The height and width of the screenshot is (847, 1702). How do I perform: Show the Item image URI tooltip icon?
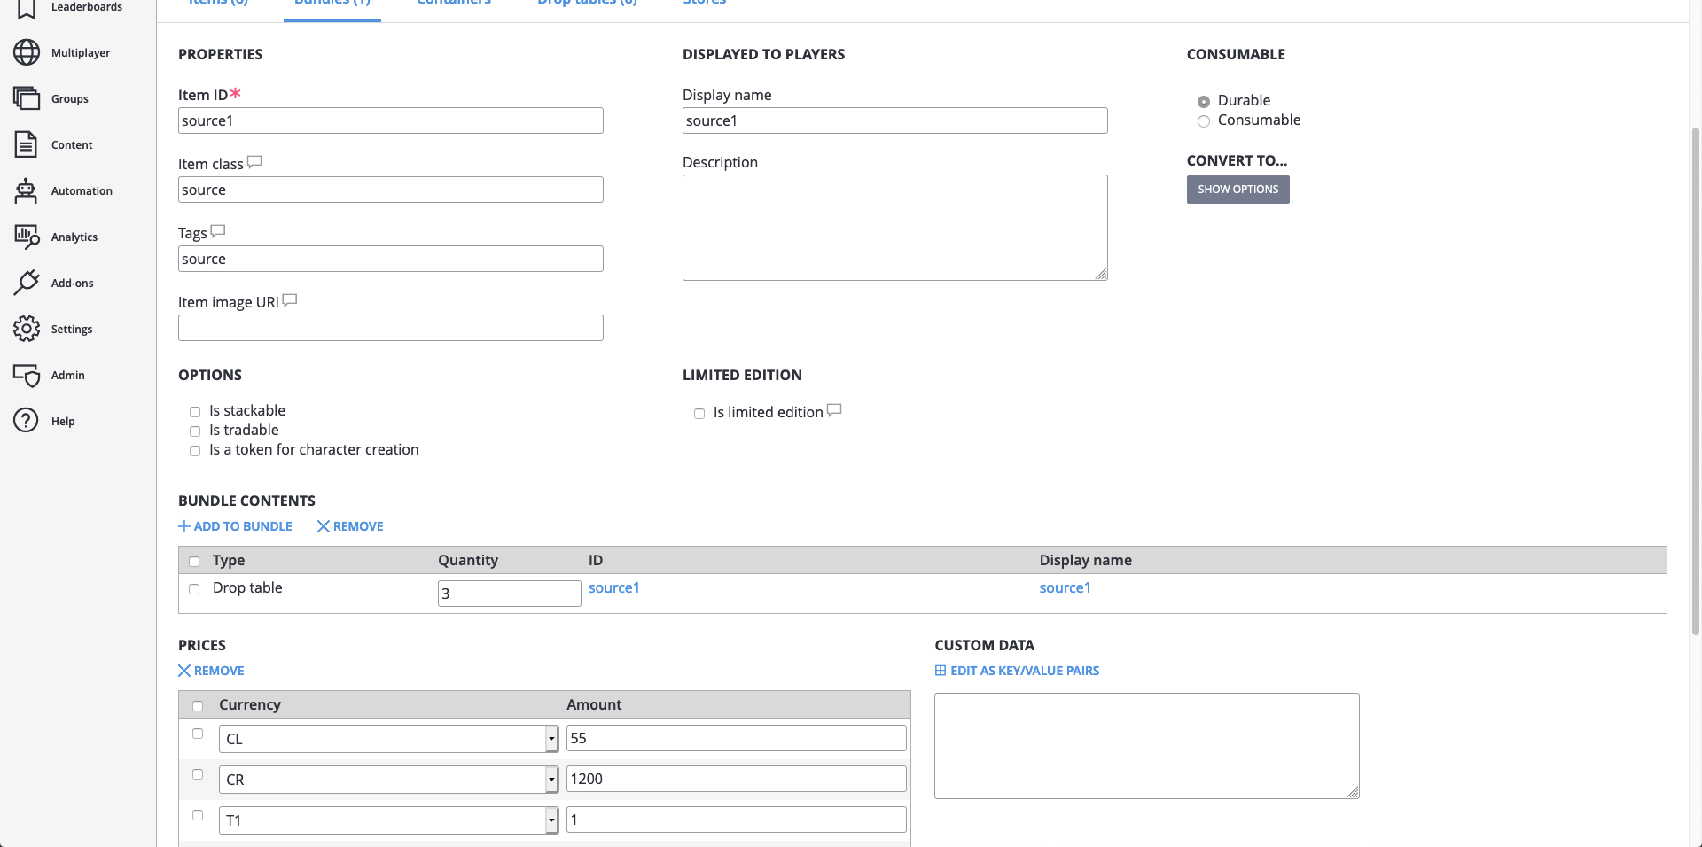pos(289,300)
